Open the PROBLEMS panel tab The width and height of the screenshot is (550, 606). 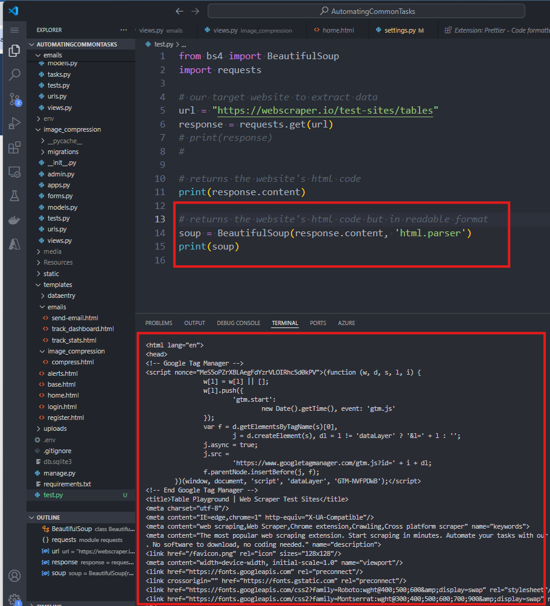[x=159, y=323]
